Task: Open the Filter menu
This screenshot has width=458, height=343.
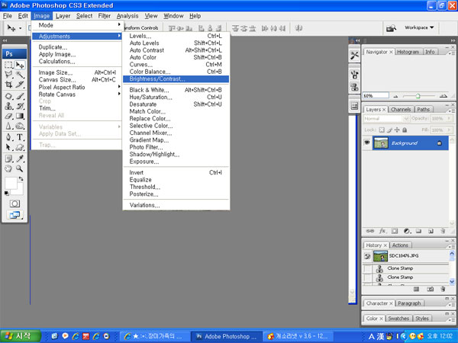Action: coord(105,16)
